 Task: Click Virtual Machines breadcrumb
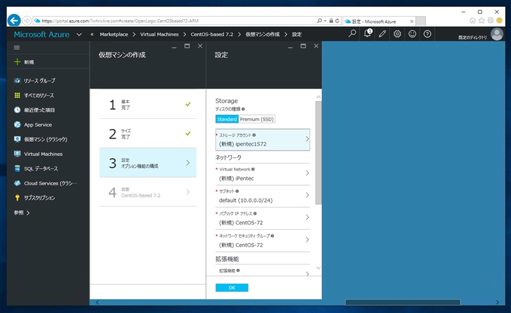pyautogui.click(x=159, y=34)
